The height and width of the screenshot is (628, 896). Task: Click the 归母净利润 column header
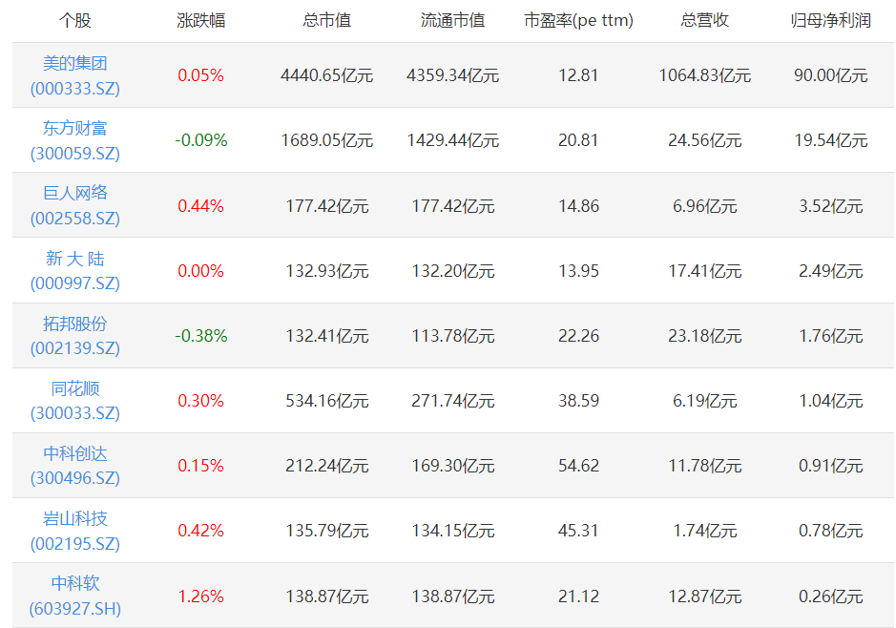831,21
